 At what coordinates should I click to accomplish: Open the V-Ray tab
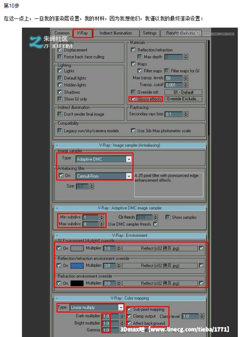tap(82, 33)
